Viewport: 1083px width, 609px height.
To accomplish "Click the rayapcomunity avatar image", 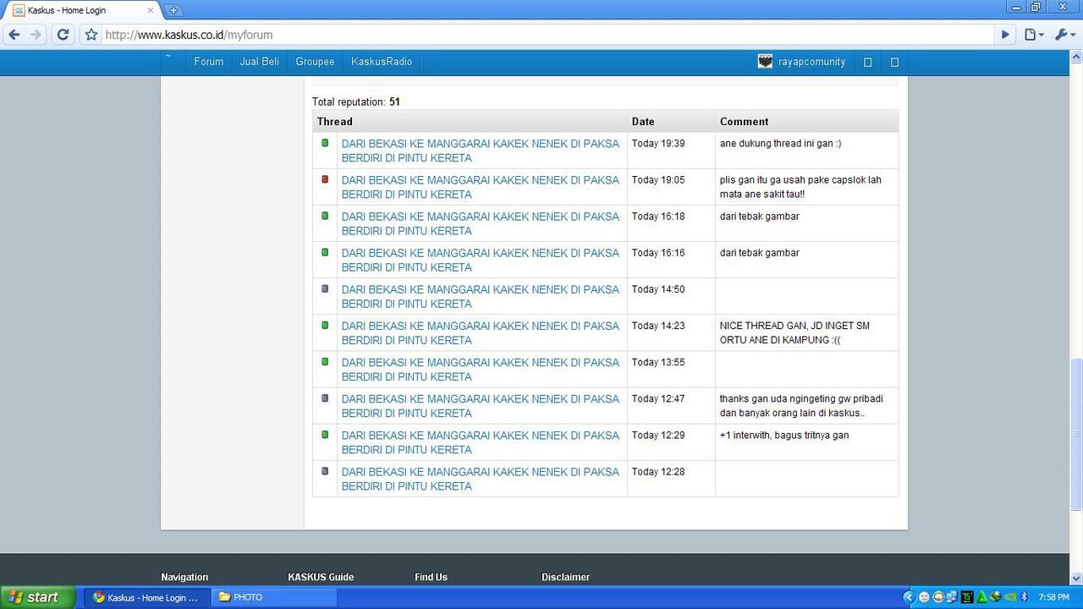I will [765, 62].
